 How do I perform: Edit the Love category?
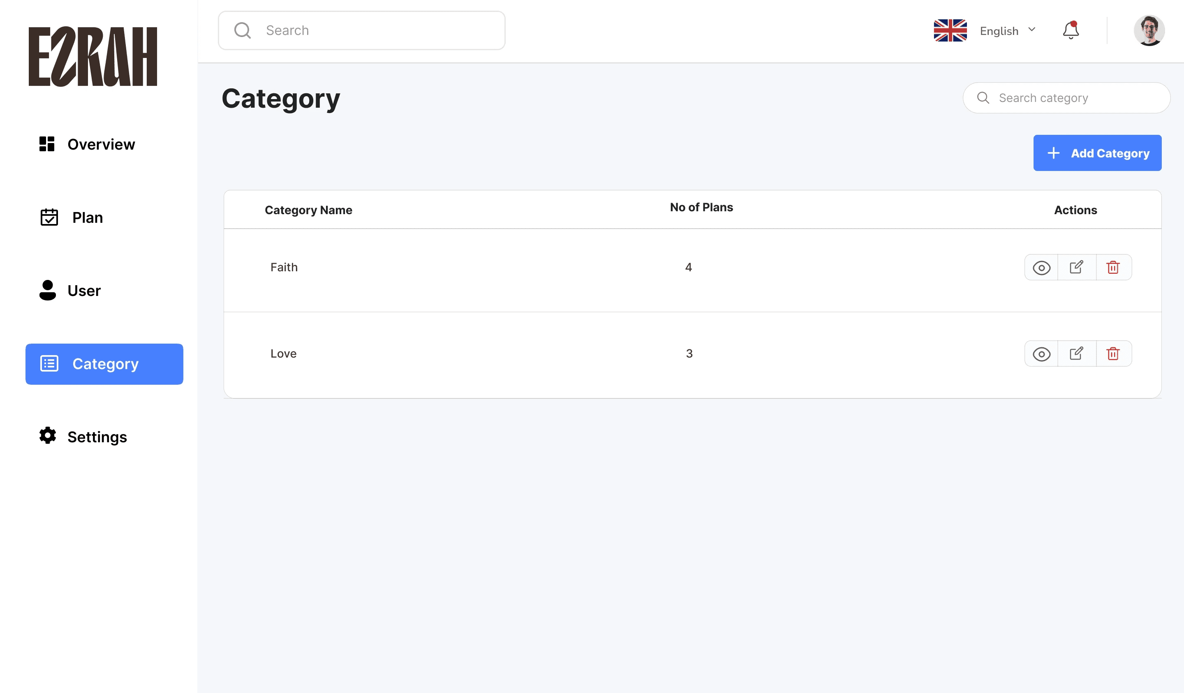click(1076, 353)
